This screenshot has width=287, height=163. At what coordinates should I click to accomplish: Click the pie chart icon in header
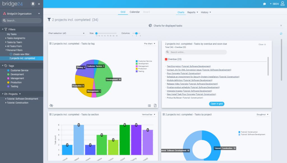click(150, 26)
